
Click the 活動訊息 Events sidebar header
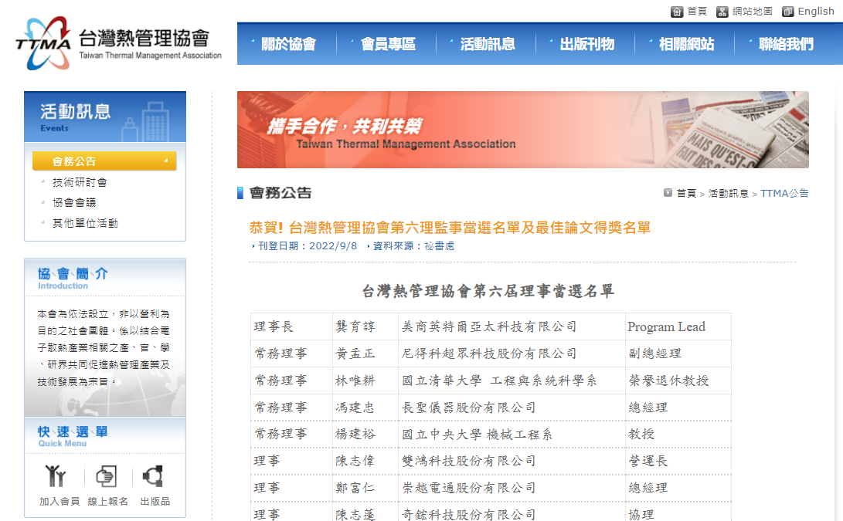click(105, 117)
